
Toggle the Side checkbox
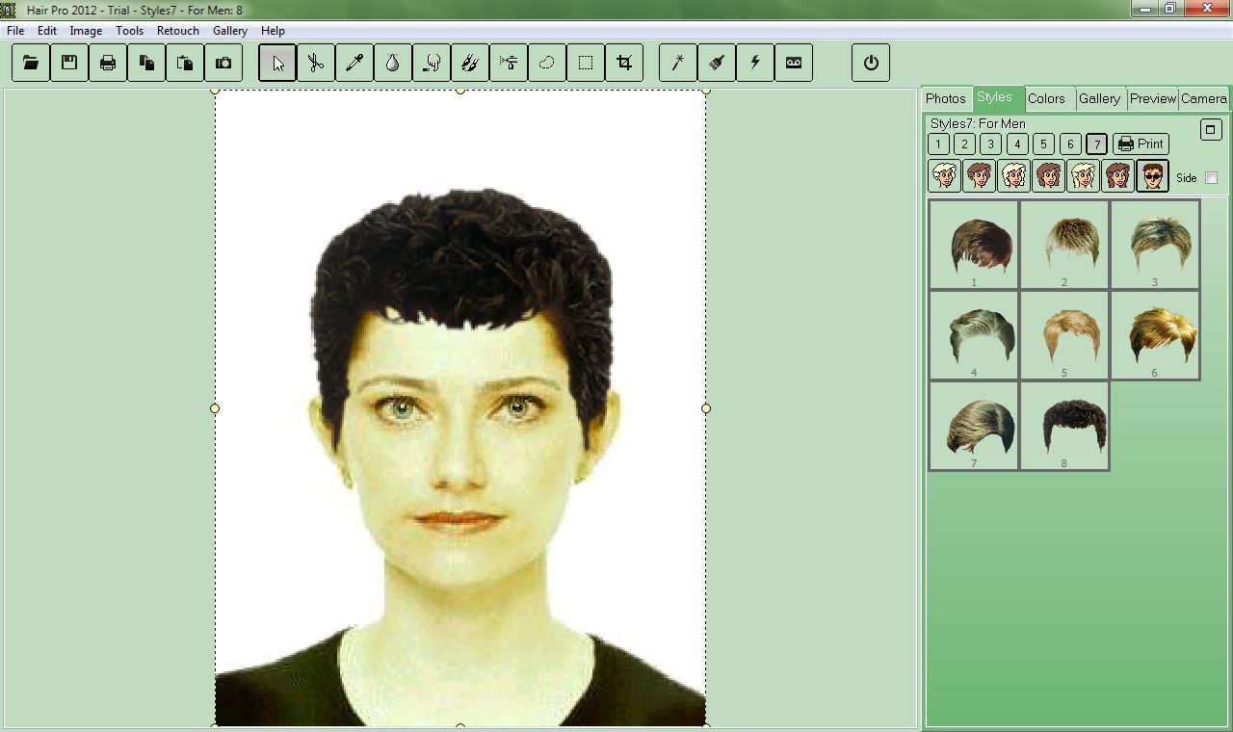pyautogui.click(x=1211, y=178)
